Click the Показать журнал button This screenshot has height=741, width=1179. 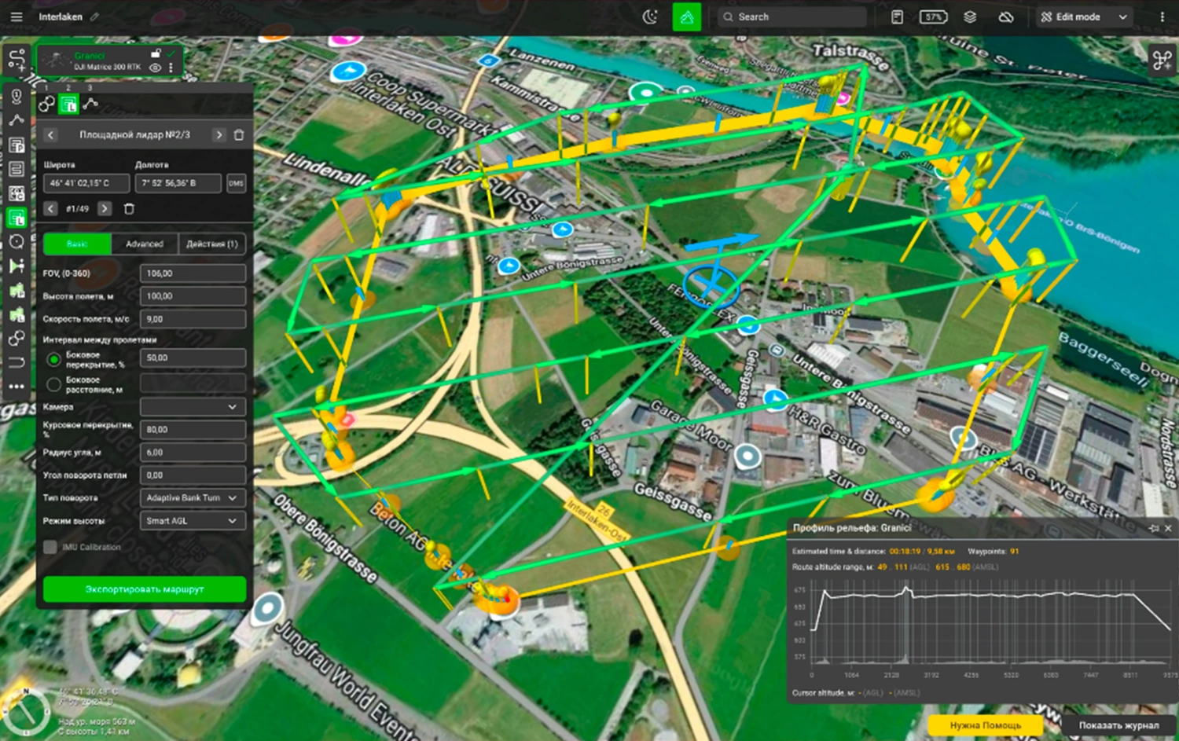1118,725
